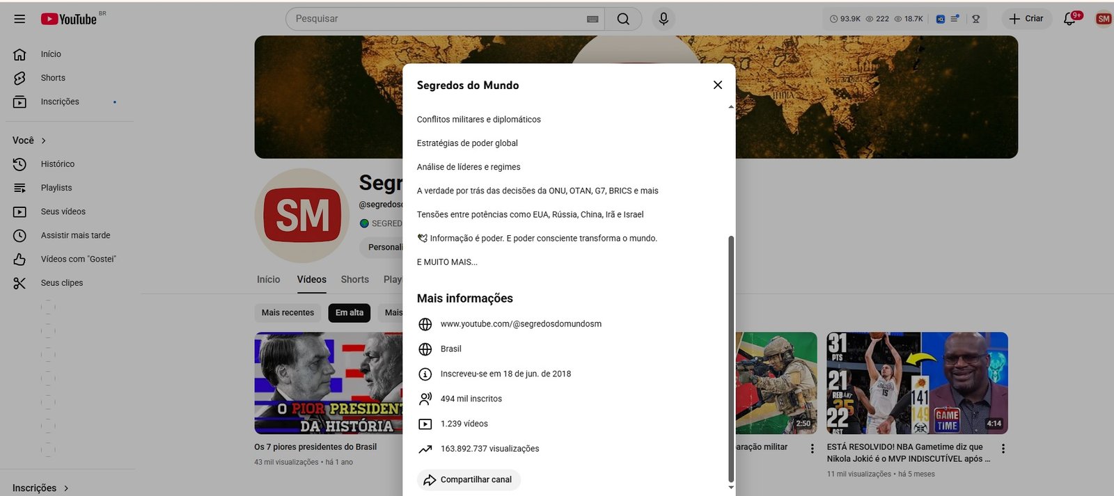Image resolution: width=1114 pixels, height=496 pixels.
Task: Click the 93.9K watch time stat
Action: point(845,19)
